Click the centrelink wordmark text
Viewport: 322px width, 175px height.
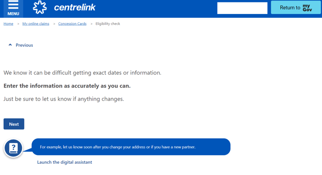pos(75,7)
